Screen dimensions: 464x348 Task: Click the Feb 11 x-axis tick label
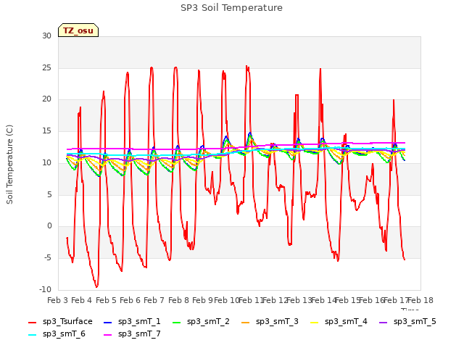(251, 300)
